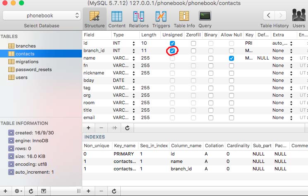Click the users table icon
The height and width of the screenshot is (196, 308).
11,77
